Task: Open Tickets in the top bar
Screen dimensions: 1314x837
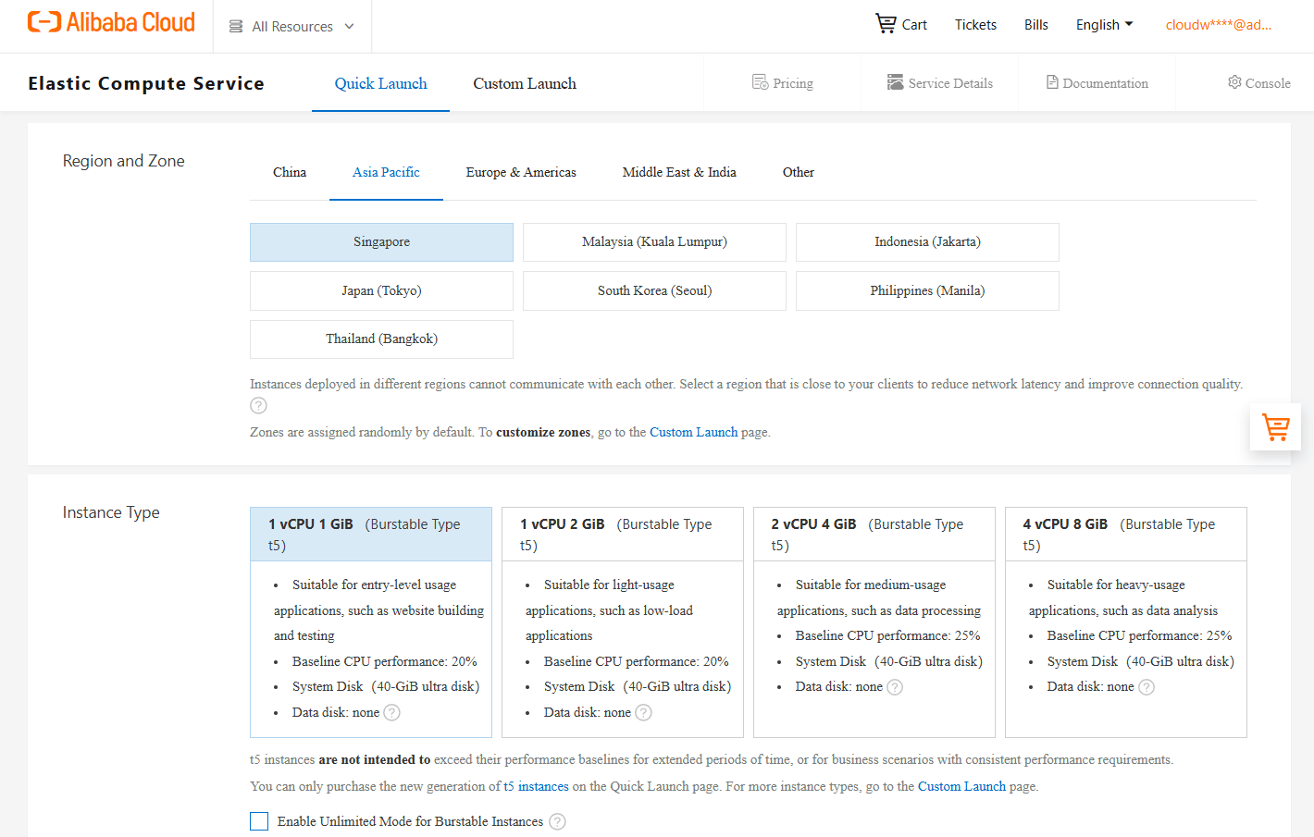Action: tap(975, 25)
